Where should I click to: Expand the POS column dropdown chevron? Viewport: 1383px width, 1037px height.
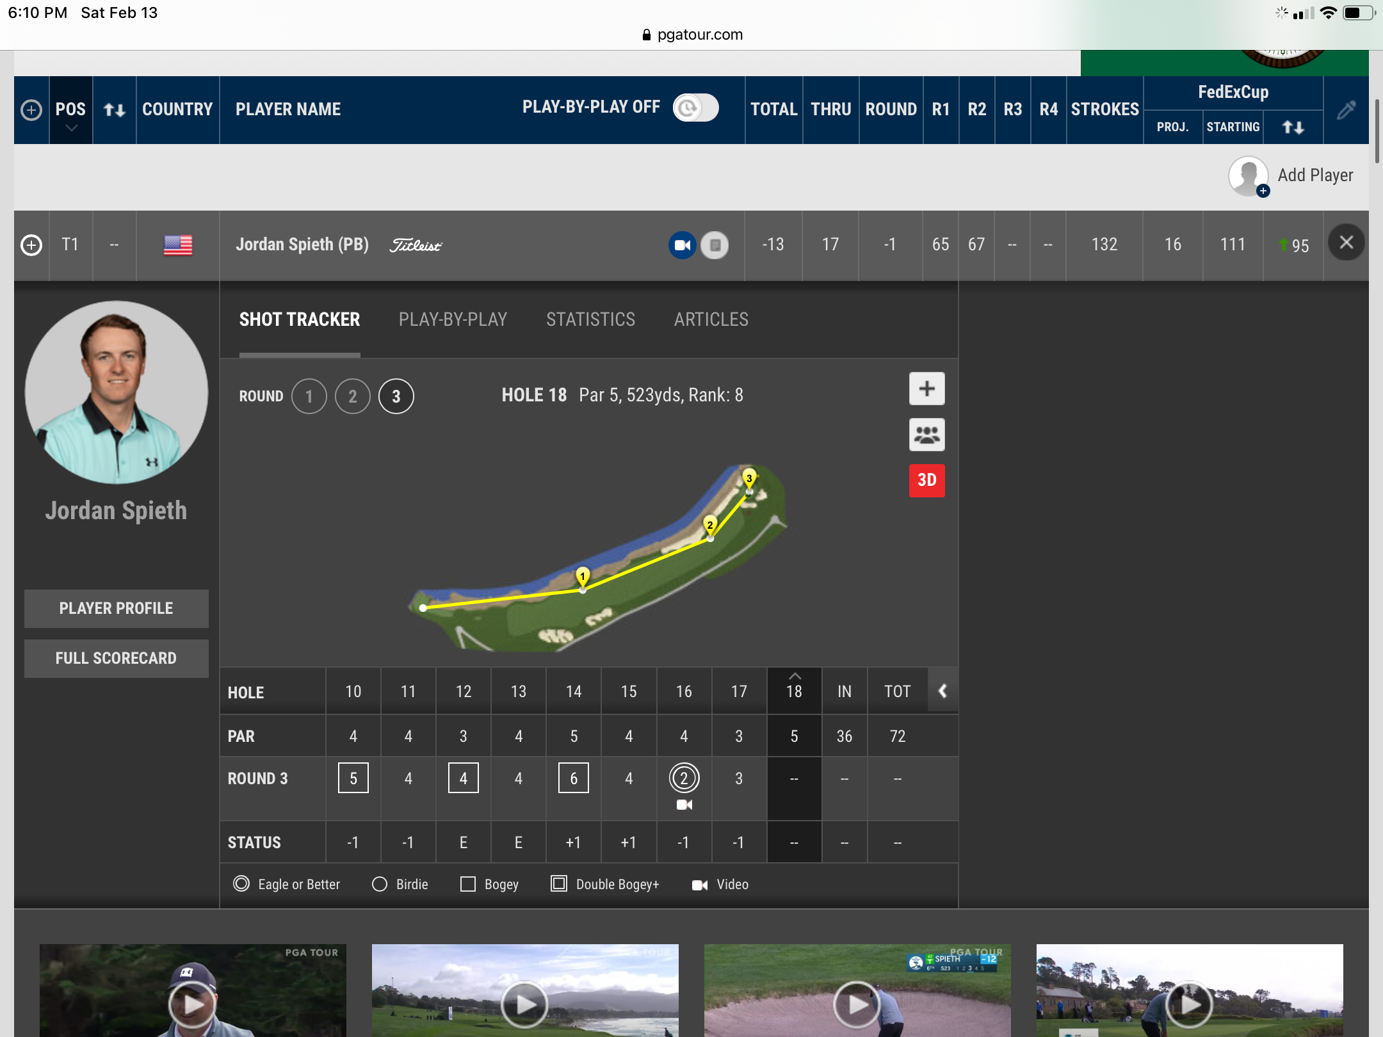pyautogui.click(x=71, y=128)
